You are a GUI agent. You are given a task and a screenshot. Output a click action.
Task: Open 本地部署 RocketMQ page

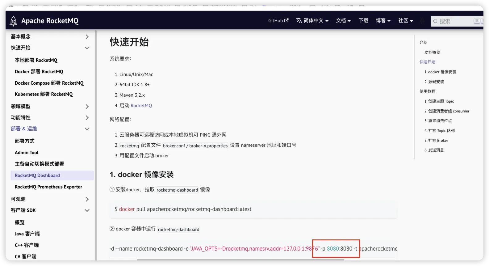point(36,60)
